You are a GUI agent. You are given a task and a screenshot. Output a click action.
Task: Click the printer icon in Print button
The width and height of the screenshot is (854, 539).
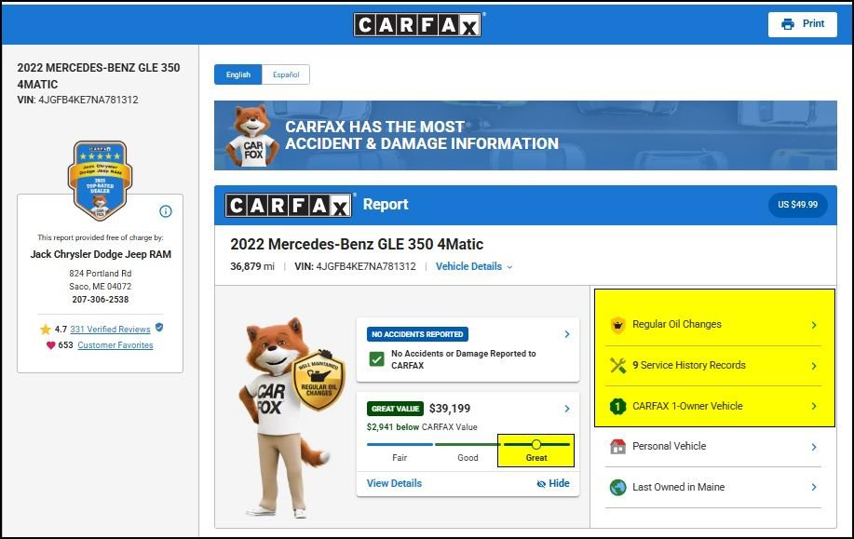(788, 24)
